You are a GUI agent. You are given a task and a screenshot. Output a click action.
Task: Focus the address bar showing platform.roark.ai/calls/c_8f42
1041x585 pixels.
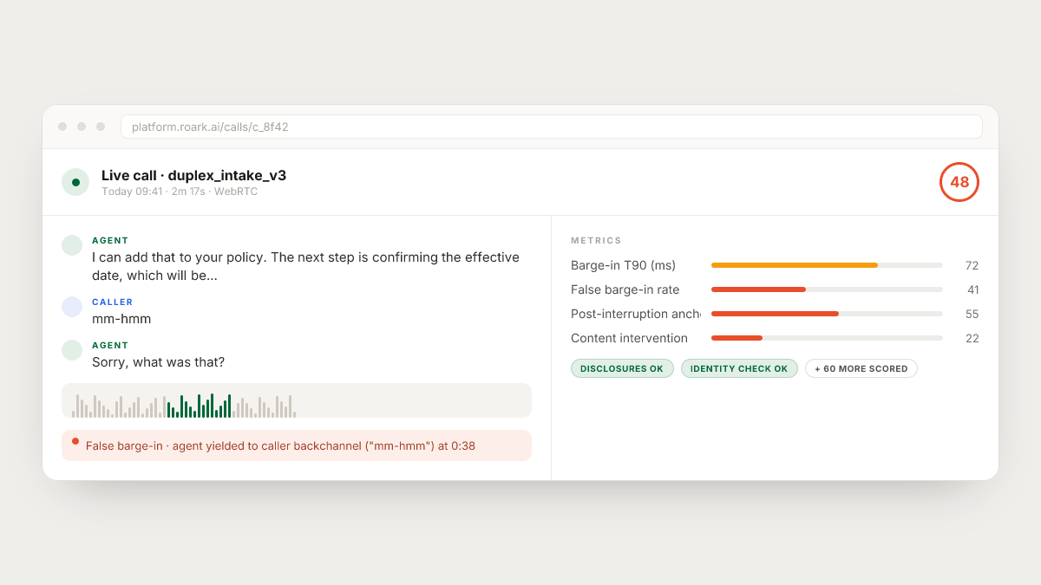tap(551, 127)
